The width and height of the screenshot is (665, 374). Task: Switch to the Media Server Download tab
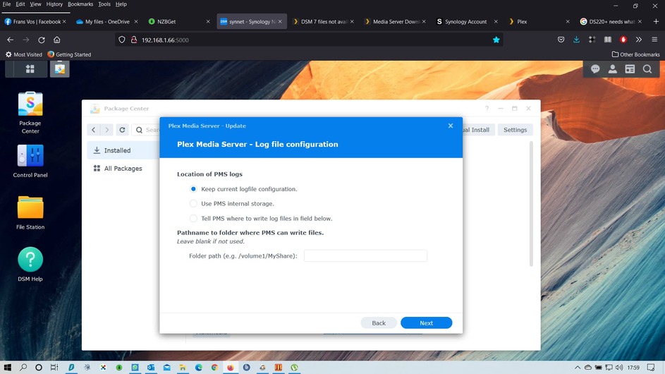coord(394,22)
